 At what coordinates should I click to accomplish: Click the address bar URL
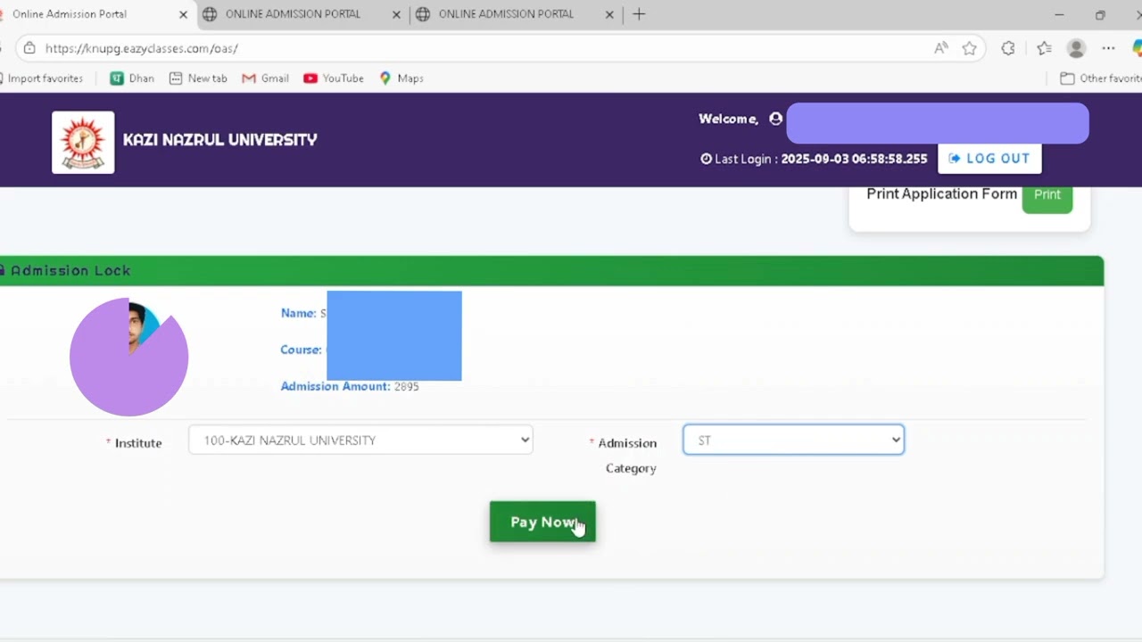(x=141, y=48)
